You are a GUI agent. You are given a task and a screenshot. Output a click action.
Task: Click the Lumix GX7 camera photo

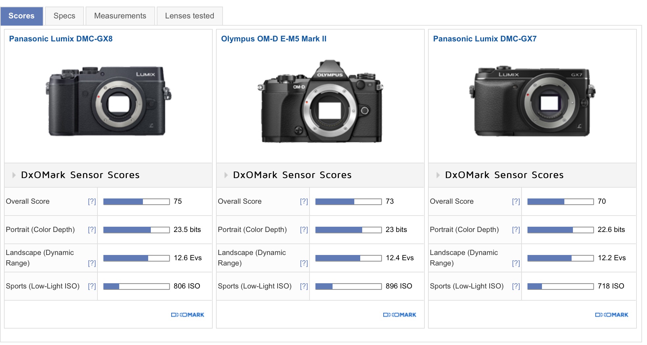pyautogui.click(x=532, y=102)
